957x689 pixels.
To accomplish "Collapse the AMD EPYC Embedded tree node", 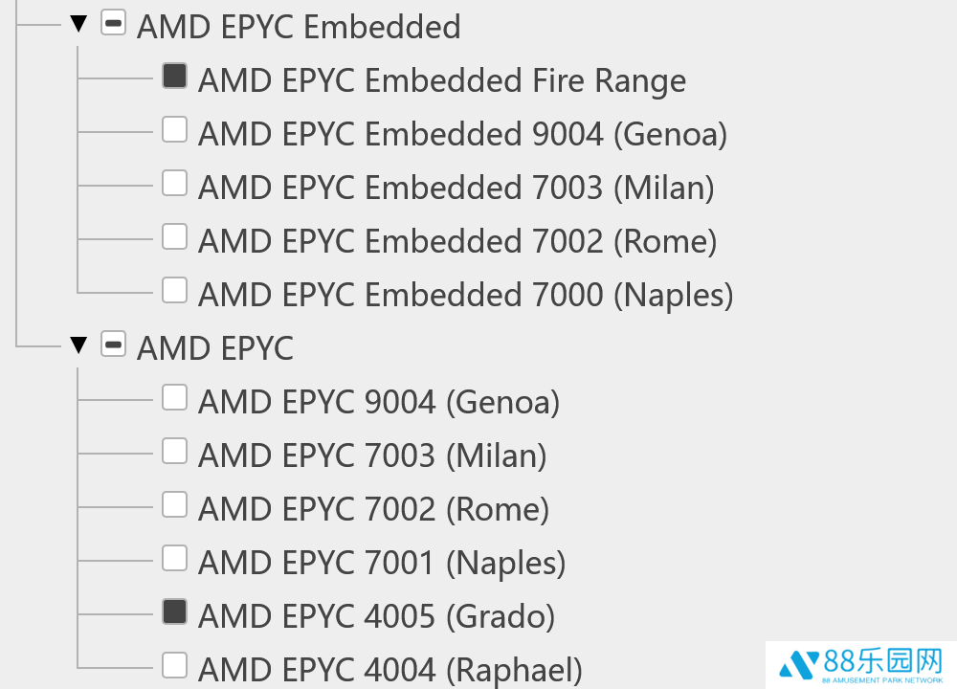I will coord(78,25).
